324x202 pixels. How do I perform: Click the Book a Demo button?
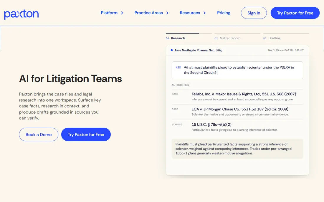[x=39, y=134]
